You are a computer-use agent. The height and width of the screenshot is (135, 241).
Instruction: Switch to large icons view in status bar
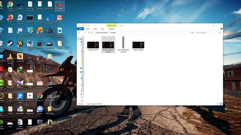[x=221, y=104]
